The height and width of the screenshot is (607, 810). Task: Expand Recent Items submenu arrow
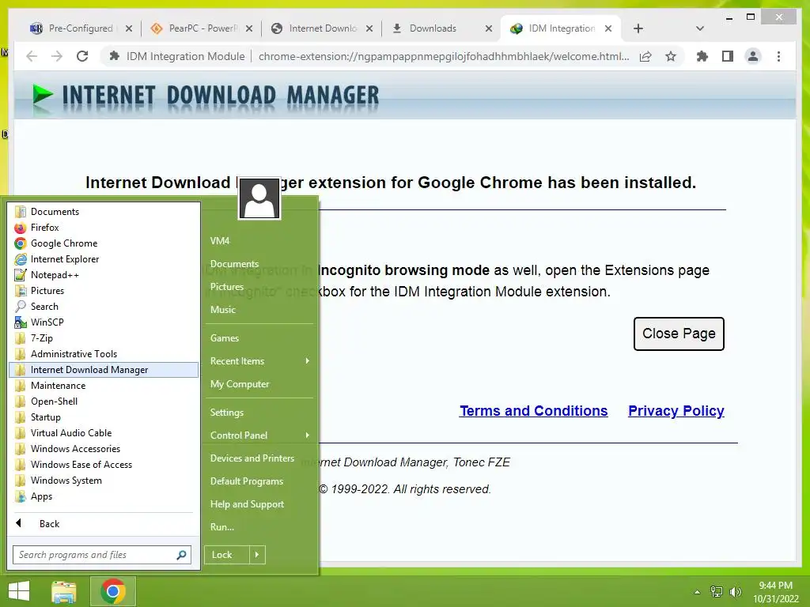coord(308,360)
